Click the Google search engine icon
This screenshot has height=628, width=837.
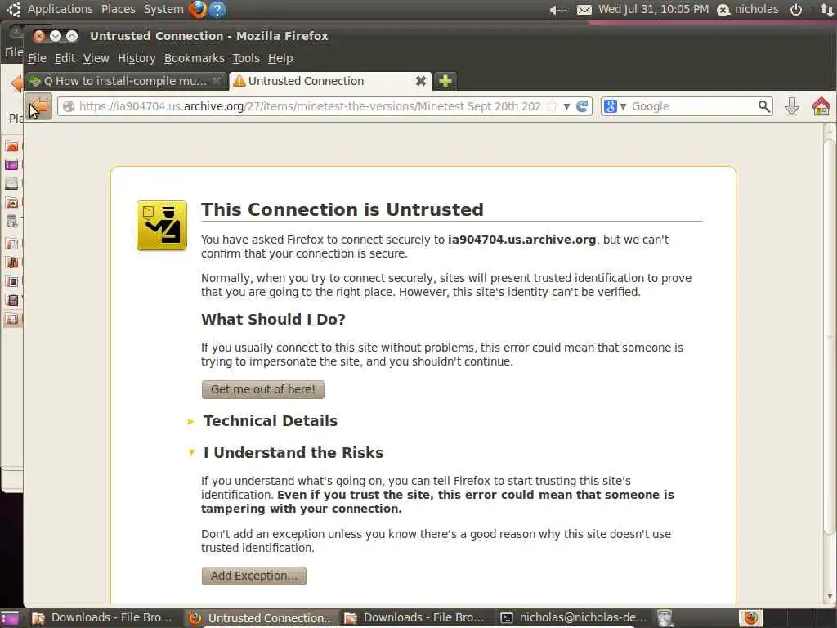click(610, 106)
